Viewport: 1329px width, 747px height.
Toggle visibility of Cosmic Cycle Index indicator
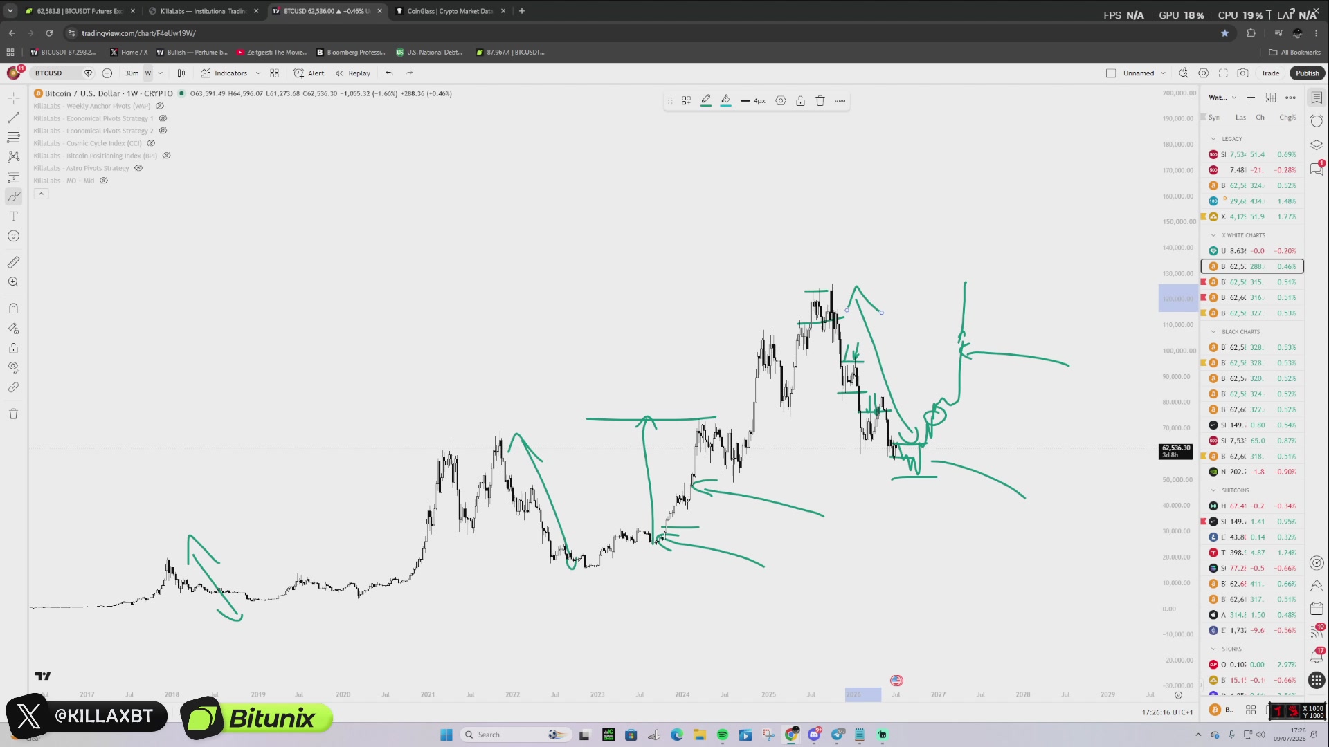151,143
